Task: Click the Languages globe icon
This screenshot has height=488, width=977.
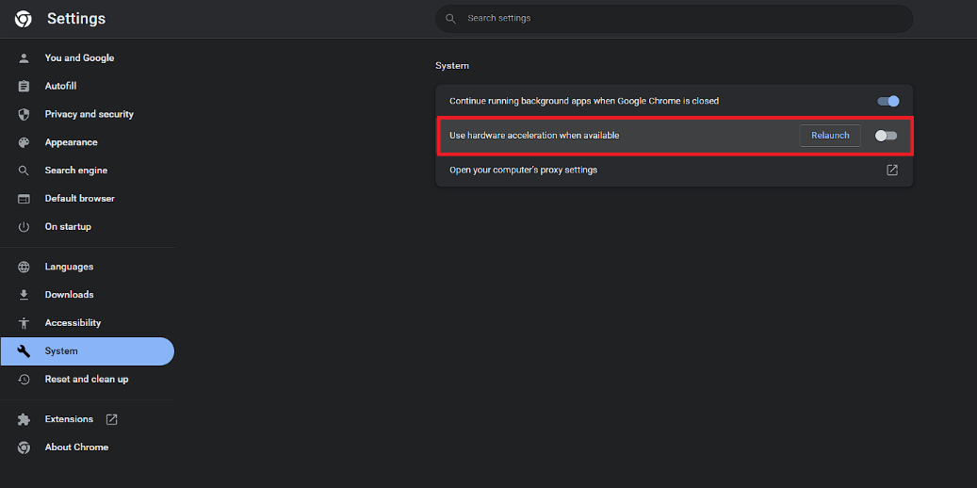Action: click(x=24, y=267)
